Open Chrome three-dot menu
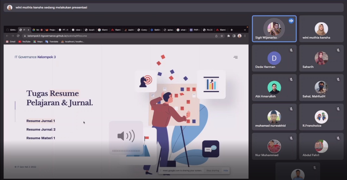347x180 pixels. pyautogui.click(x=245, y=36)
